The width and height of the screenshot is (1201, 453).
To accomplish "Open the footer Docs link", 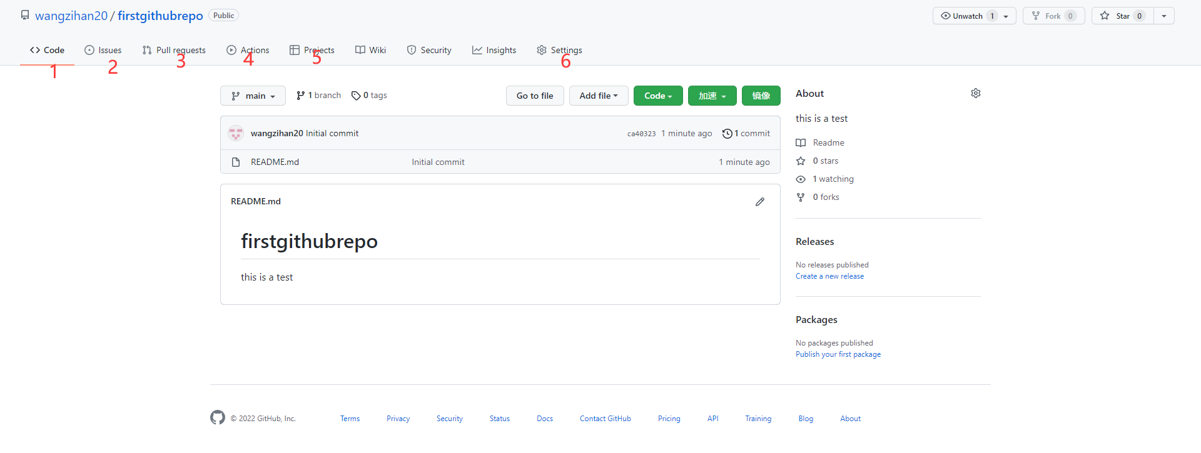I will click(545, 419).
